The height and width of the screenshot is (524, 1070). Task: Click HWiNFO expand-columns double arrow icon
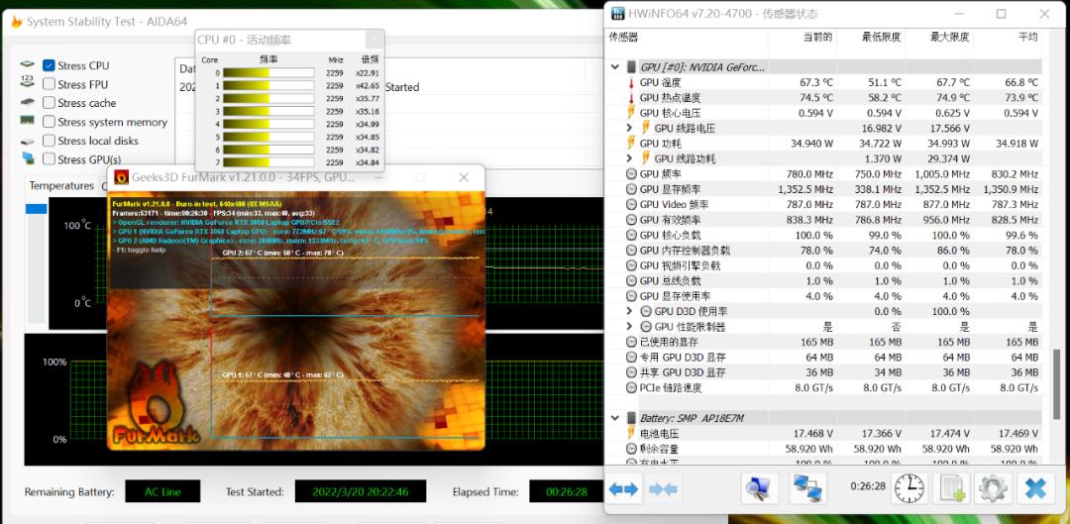click(x=622, y=489)
